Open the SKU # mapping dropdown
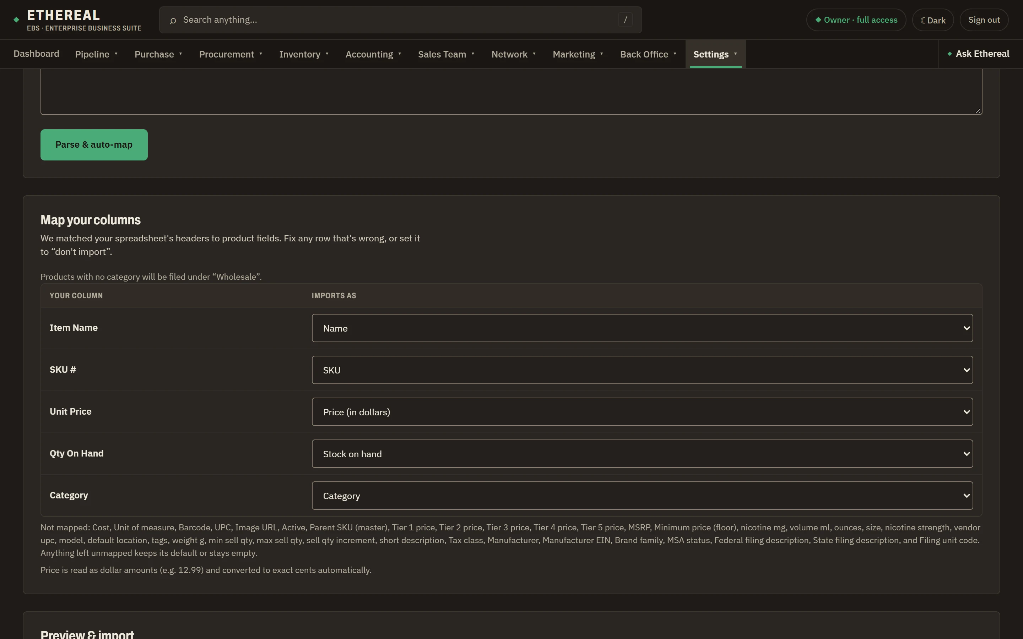 click(x=642, y=370)
